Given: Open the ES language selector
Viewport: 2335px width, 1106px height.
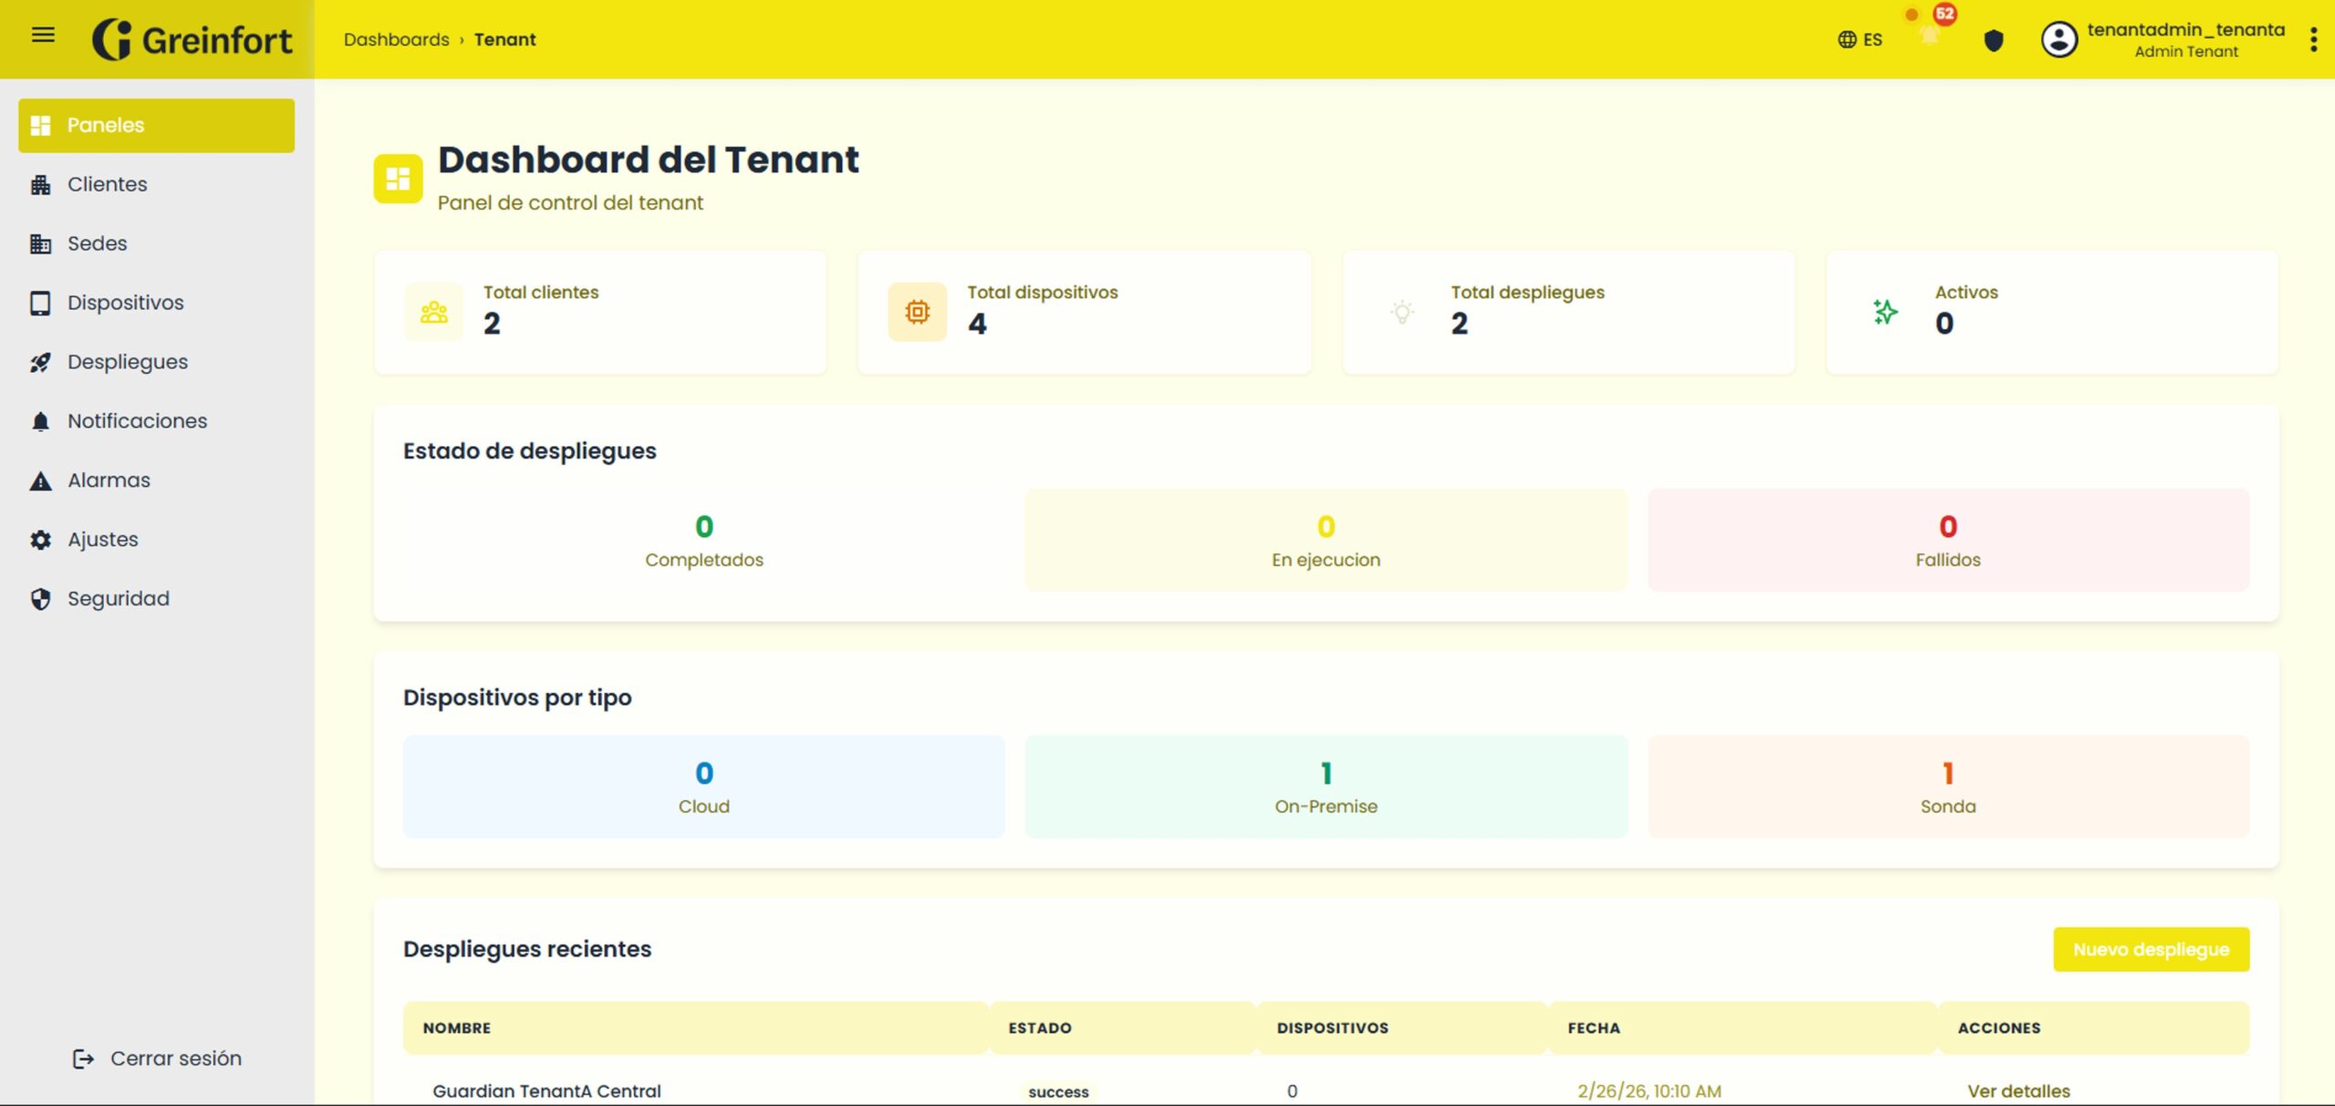Looking at the screenshot, I should pos(1860,39).
